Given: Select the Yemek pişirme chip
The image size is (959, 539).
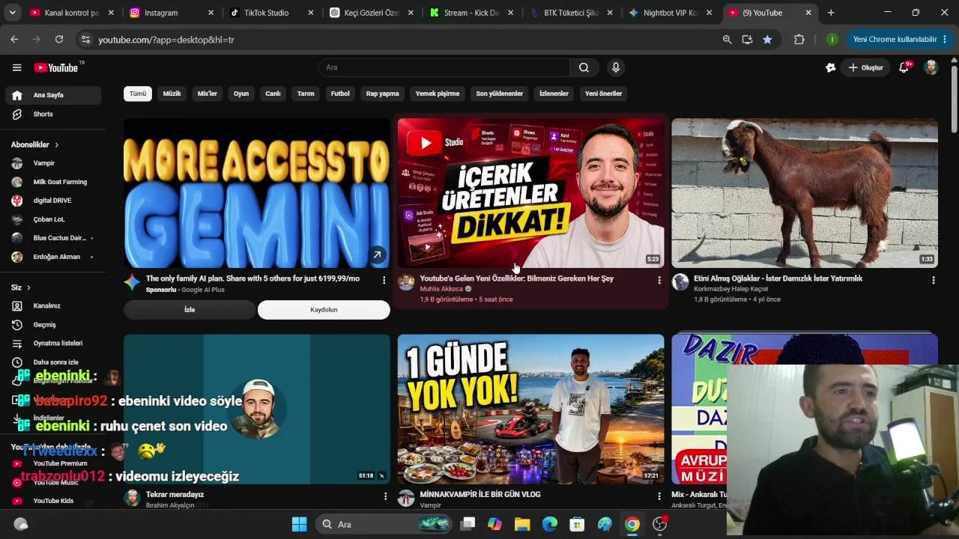Looking at the screenshot, I should click(438, 94).
